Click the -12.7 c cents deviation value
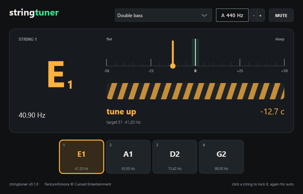Image resolution: width=303 pixels, height=194 pixels. (272, 112)
